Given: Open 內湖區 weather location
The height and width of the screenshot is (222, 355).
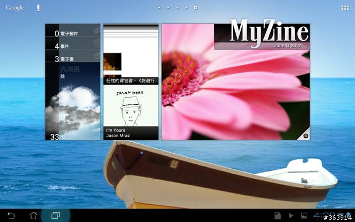Looking at the screenshot, I should pyautogui.click(x=70, y=69).
